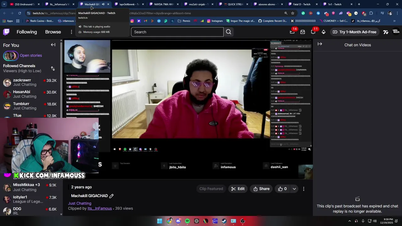Expand the dropdown beside the like count

point(294,189)
